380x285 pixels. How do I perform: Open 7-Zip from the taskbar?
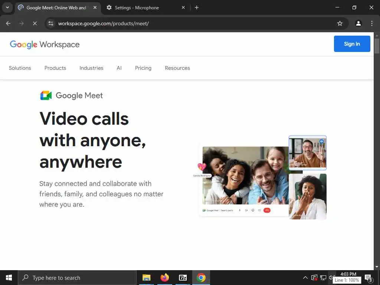point(183,278)
